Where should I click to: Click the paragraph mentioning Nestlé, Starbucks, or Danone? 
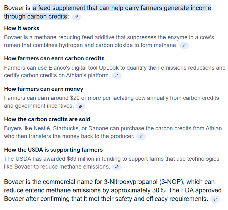(114, 132)
